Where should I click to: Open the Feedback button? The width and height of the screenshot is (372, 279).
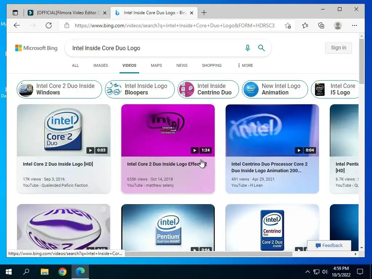coord(329,246)
